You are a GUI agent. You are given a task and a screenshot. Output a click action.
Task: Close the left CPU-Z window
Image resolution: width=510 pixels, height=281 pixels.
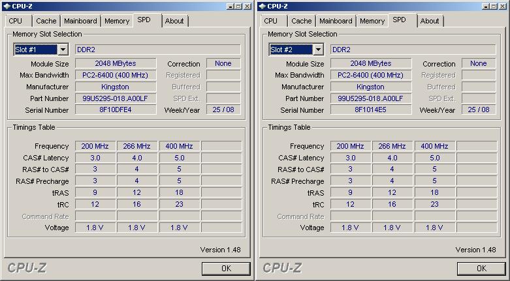[x=247, y=6]
